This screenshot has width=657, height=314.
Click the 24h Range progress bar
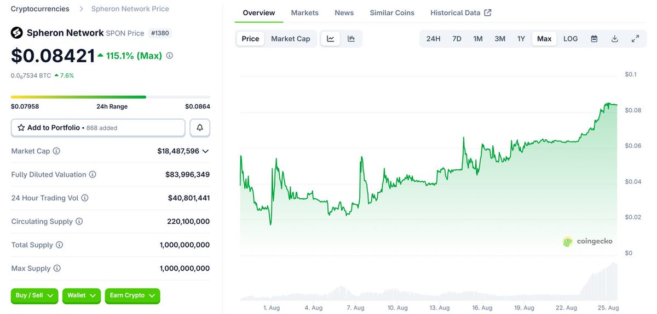[x=111, y=97]
